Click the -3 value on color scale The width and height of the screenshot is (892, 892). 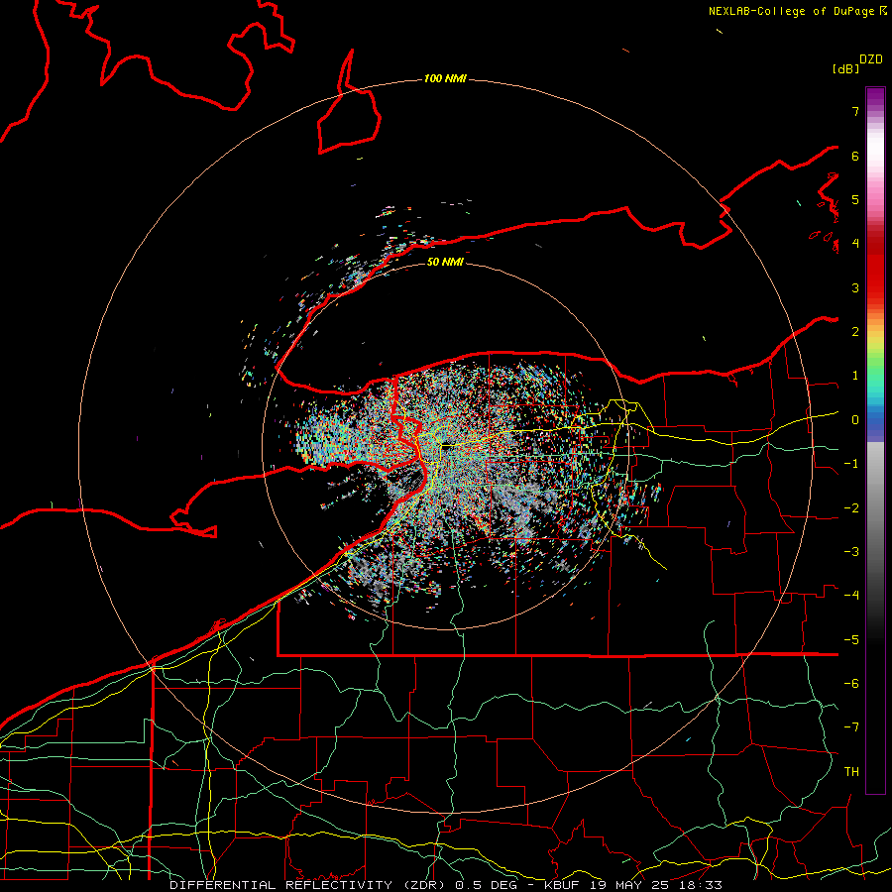click(x=851, y=552)
